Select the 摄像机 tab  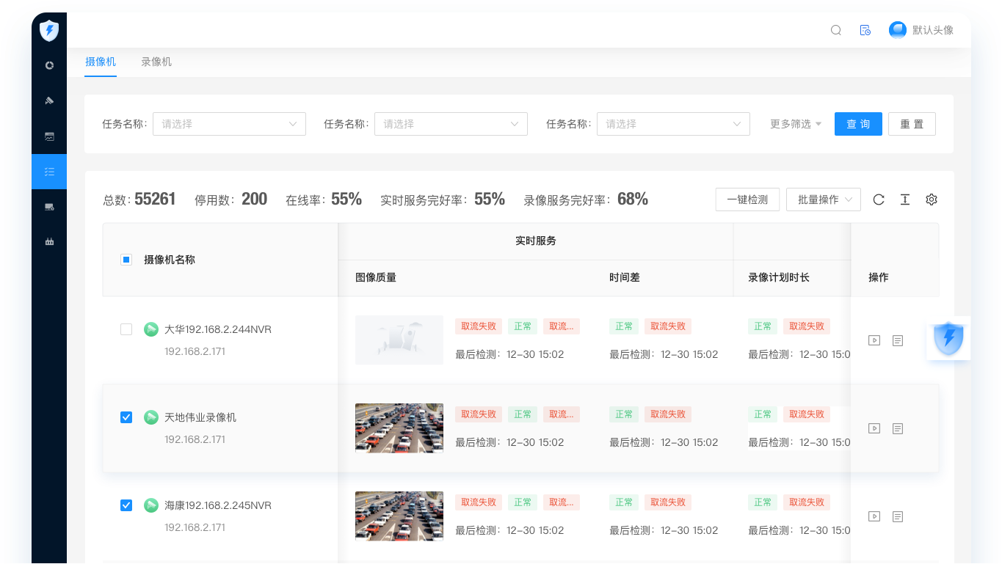point(101,62)
